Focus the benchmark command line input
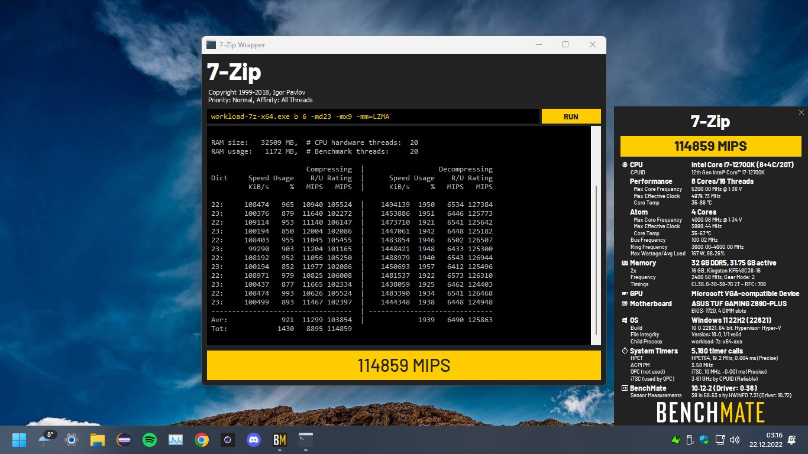808x454 pixels. tap(373, 116)
